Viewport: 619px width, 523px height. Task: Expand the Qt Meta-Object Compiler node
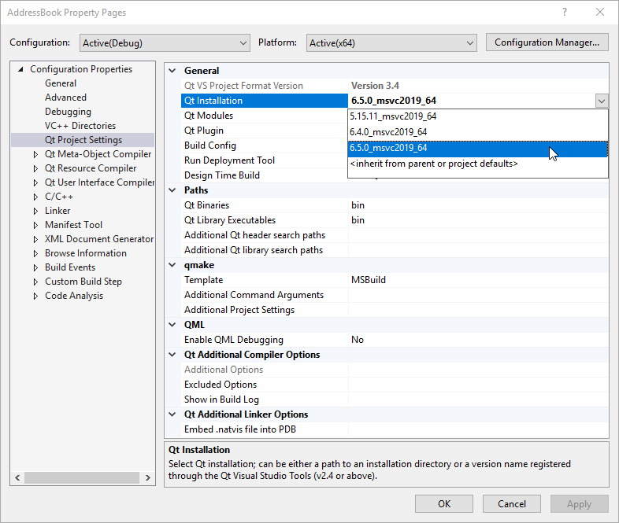click(35, 154)
